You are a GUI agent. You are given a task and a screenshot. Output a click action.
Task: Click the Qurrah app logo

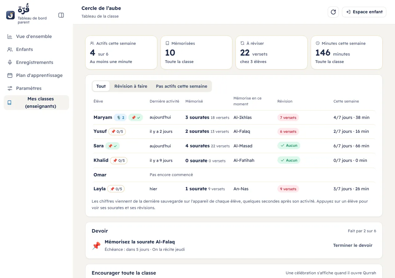coord(10,15)
